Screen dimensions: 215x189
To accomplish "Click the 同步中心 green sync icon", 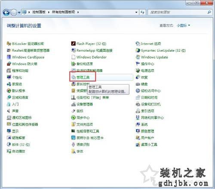I will point(74,118).
